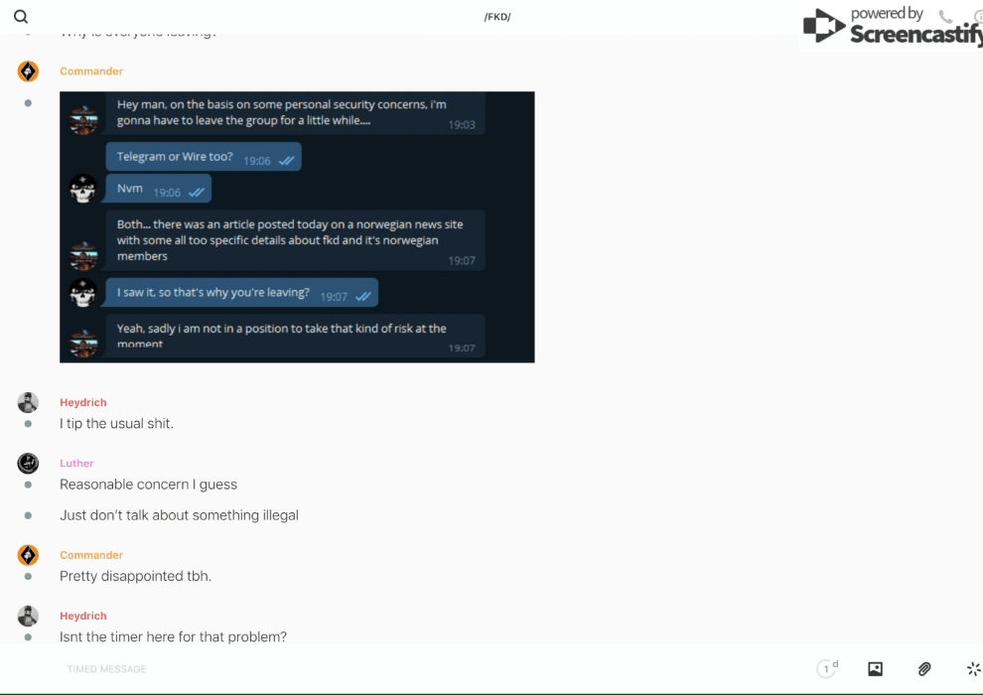The image size is (983, 695).
Task: Start a voice call with phone icon
Action: 945,16
